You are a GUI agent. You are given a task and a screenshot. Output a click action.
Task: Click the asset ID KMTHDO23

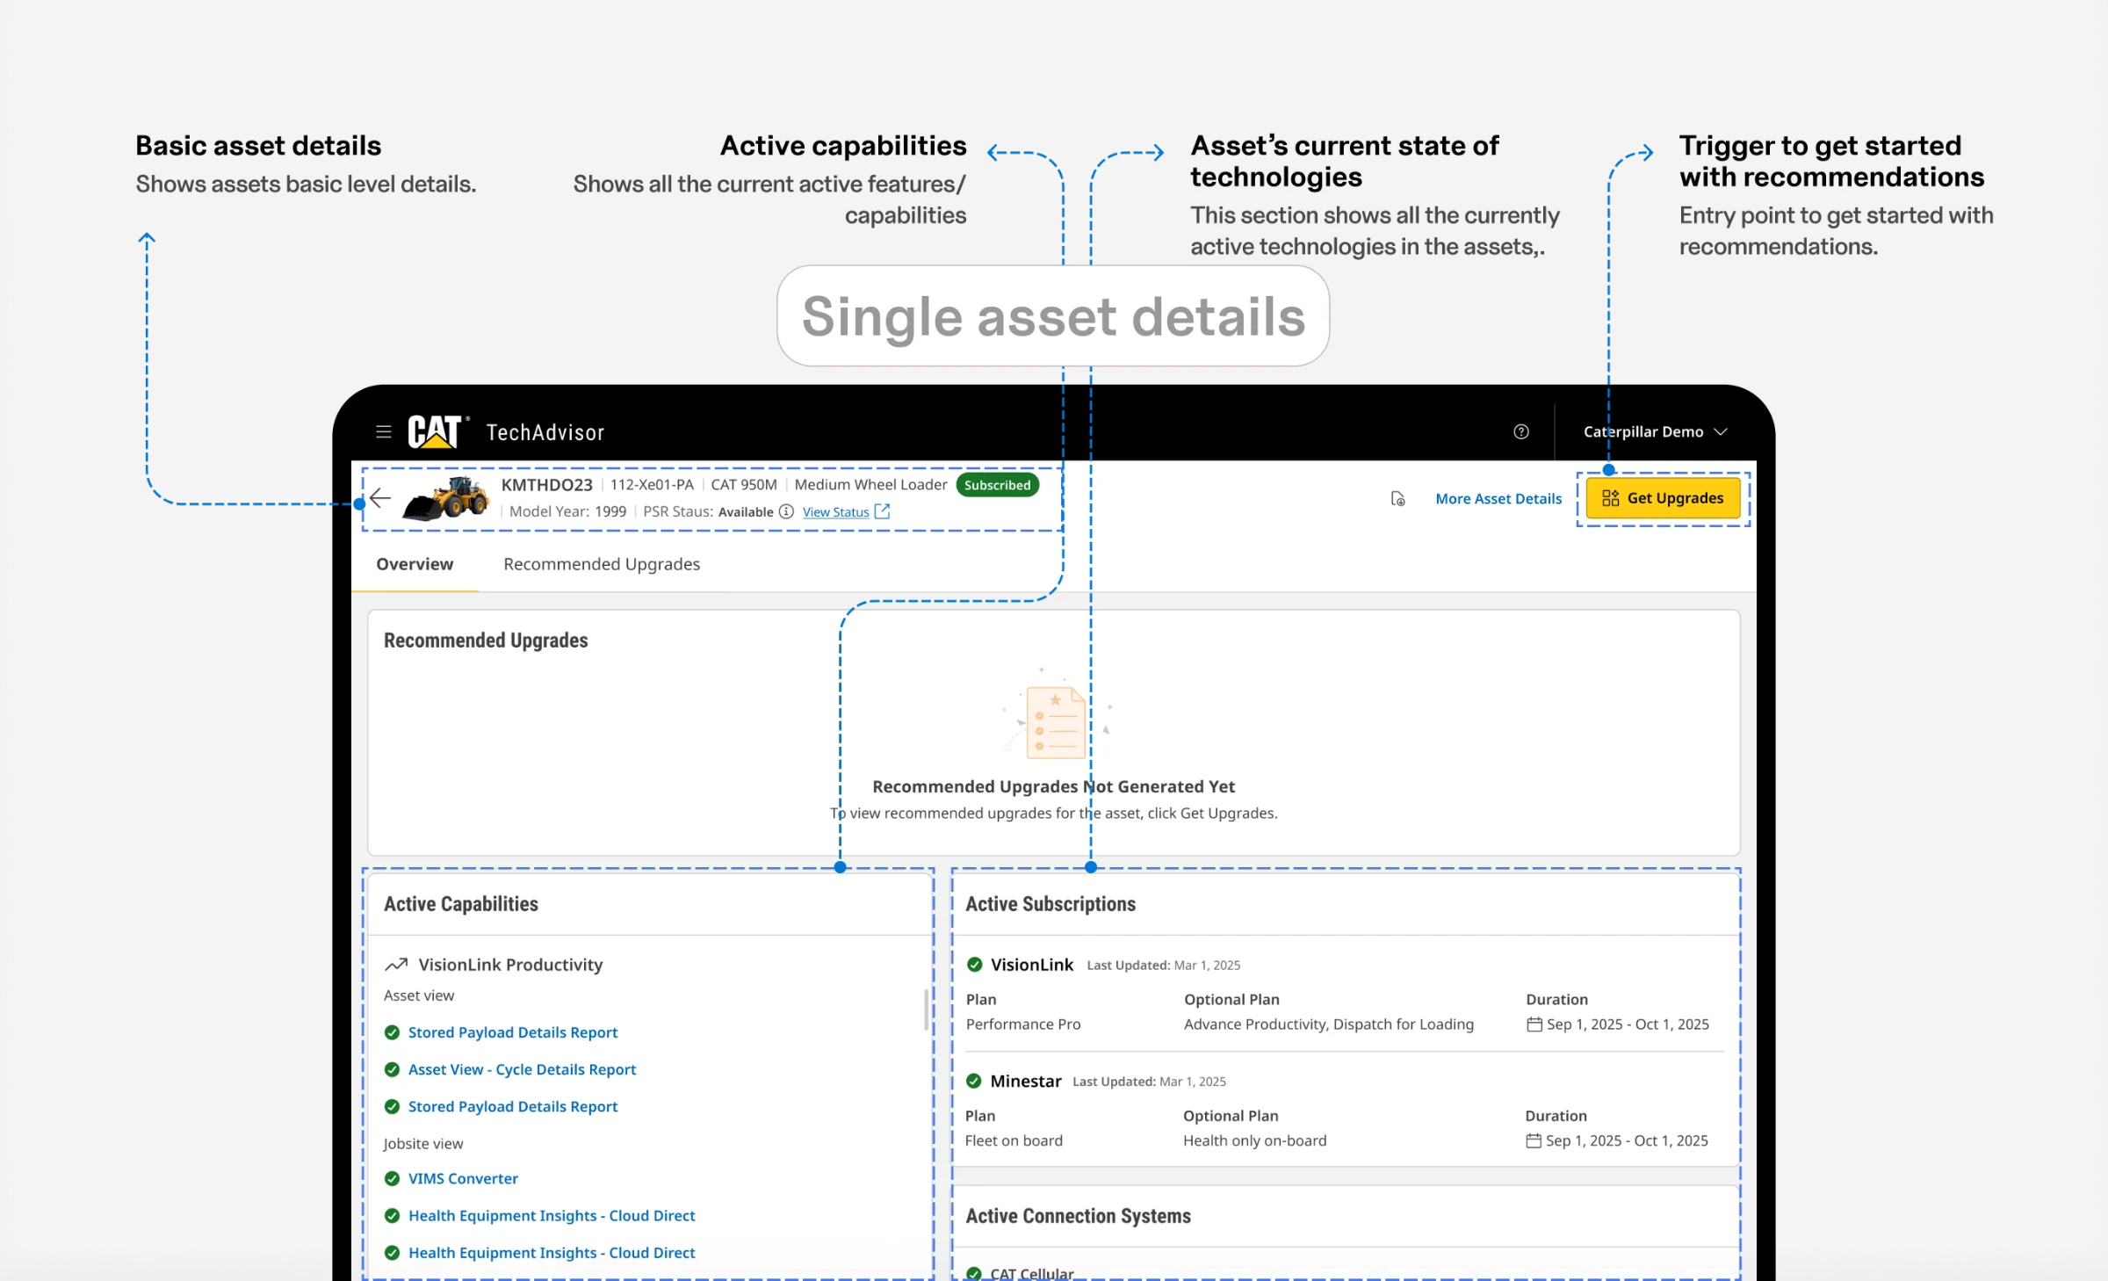[x=546, y=485]
